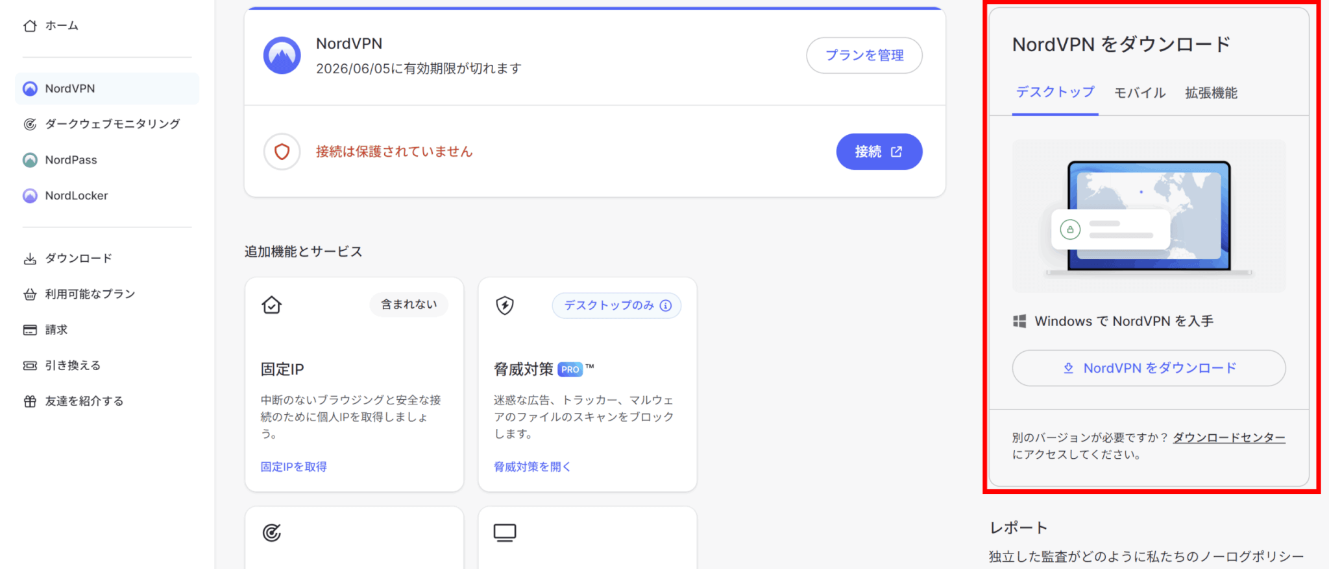Click the basket icon for available plans
1329x569 pixels.
[x=30, y=294]
